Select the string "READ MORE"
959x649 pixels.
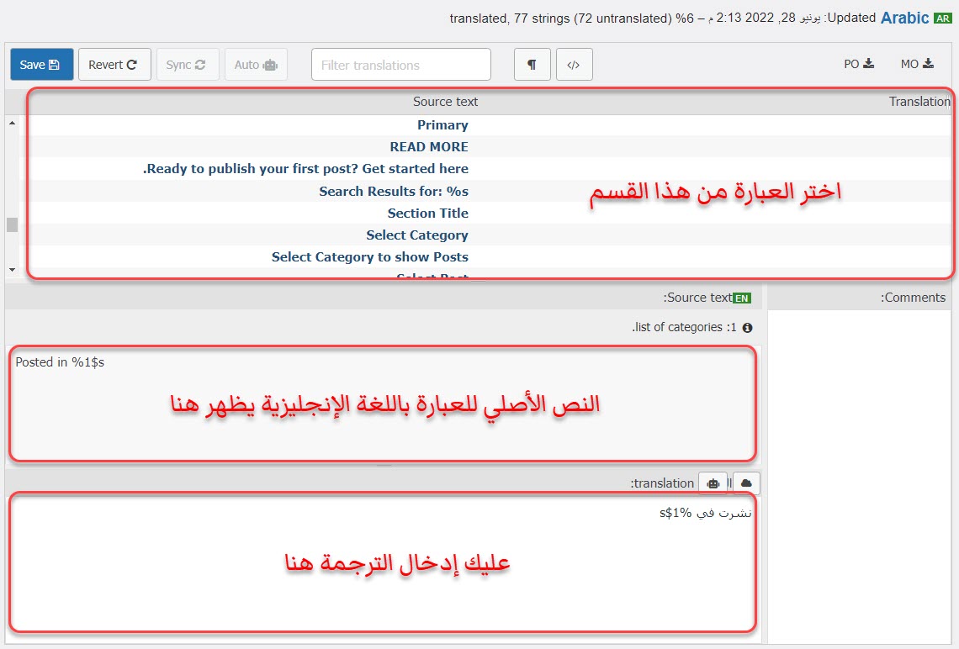coord(429,146)
